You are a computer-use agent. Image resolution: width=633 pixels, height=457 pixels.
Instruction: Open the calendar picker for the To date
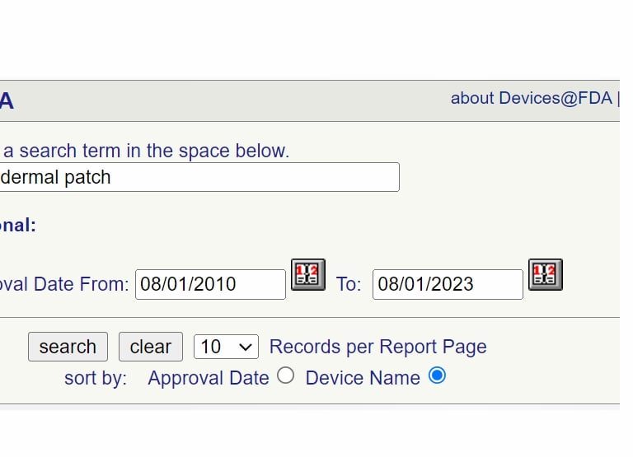[x=546, y=274]
